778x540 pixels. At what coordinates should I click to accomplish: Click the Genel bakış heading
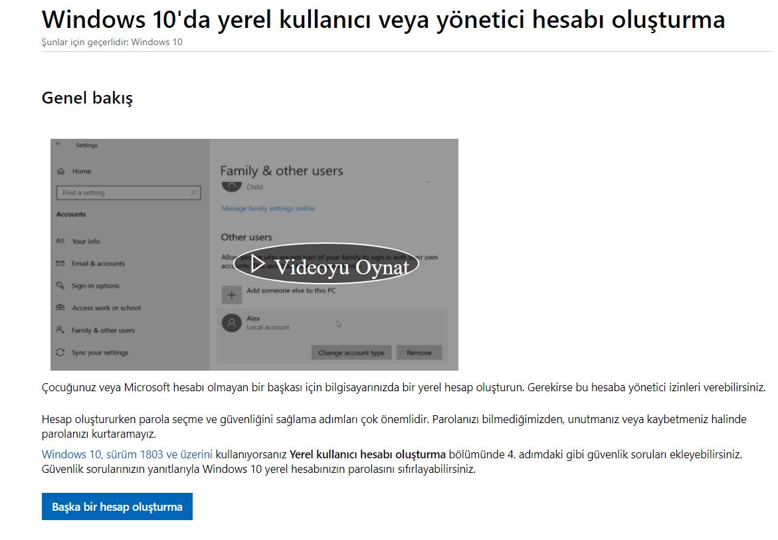click(x=87, y=98)
